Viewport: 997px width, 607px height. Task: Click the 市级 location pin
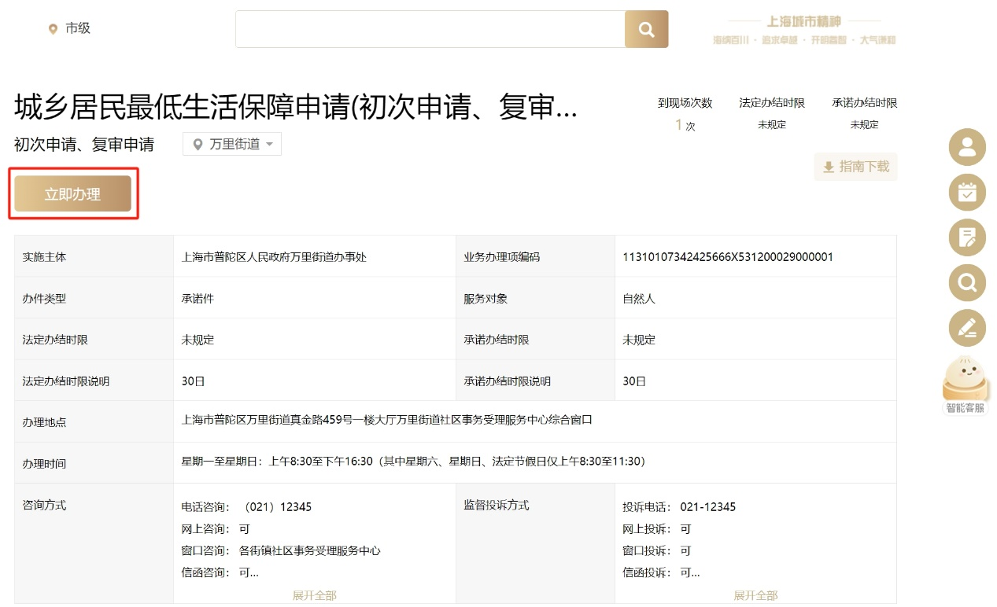[x=54, y=29]
